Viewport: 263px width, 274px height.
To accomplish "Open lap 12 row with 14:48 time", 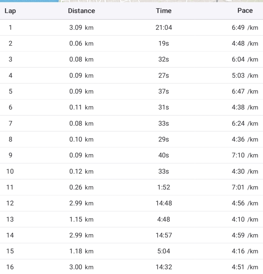I will [131, 203].
